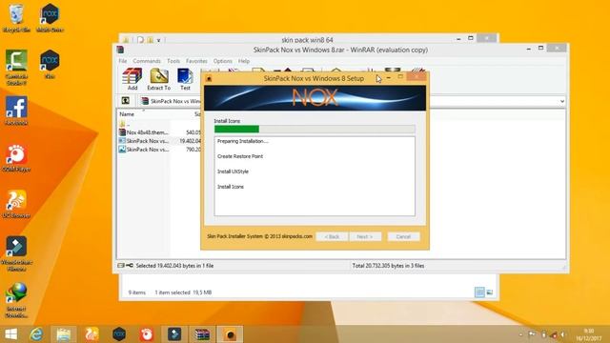
Task: Switch Explorer to large icons view
Action: (490, 293)
